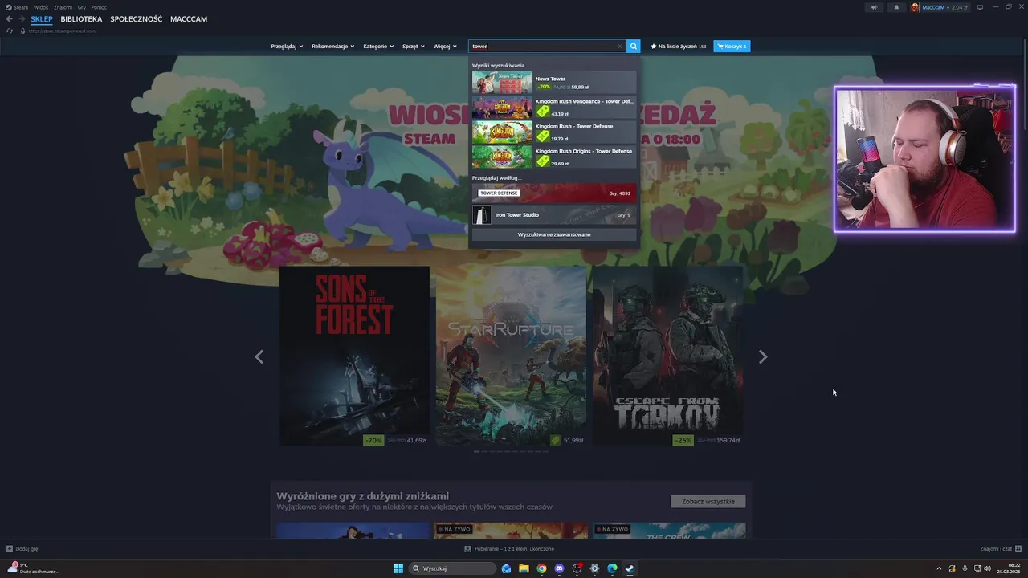Image resolution: width=1028 pixels, height=578 pixels.
Task: Open Google Chrome from taskbar
Action: (x=541, y=568)
